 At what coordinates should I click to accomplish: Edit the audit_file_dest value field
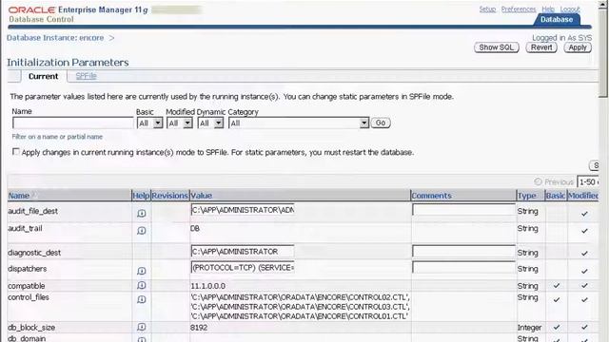point(243,210)
